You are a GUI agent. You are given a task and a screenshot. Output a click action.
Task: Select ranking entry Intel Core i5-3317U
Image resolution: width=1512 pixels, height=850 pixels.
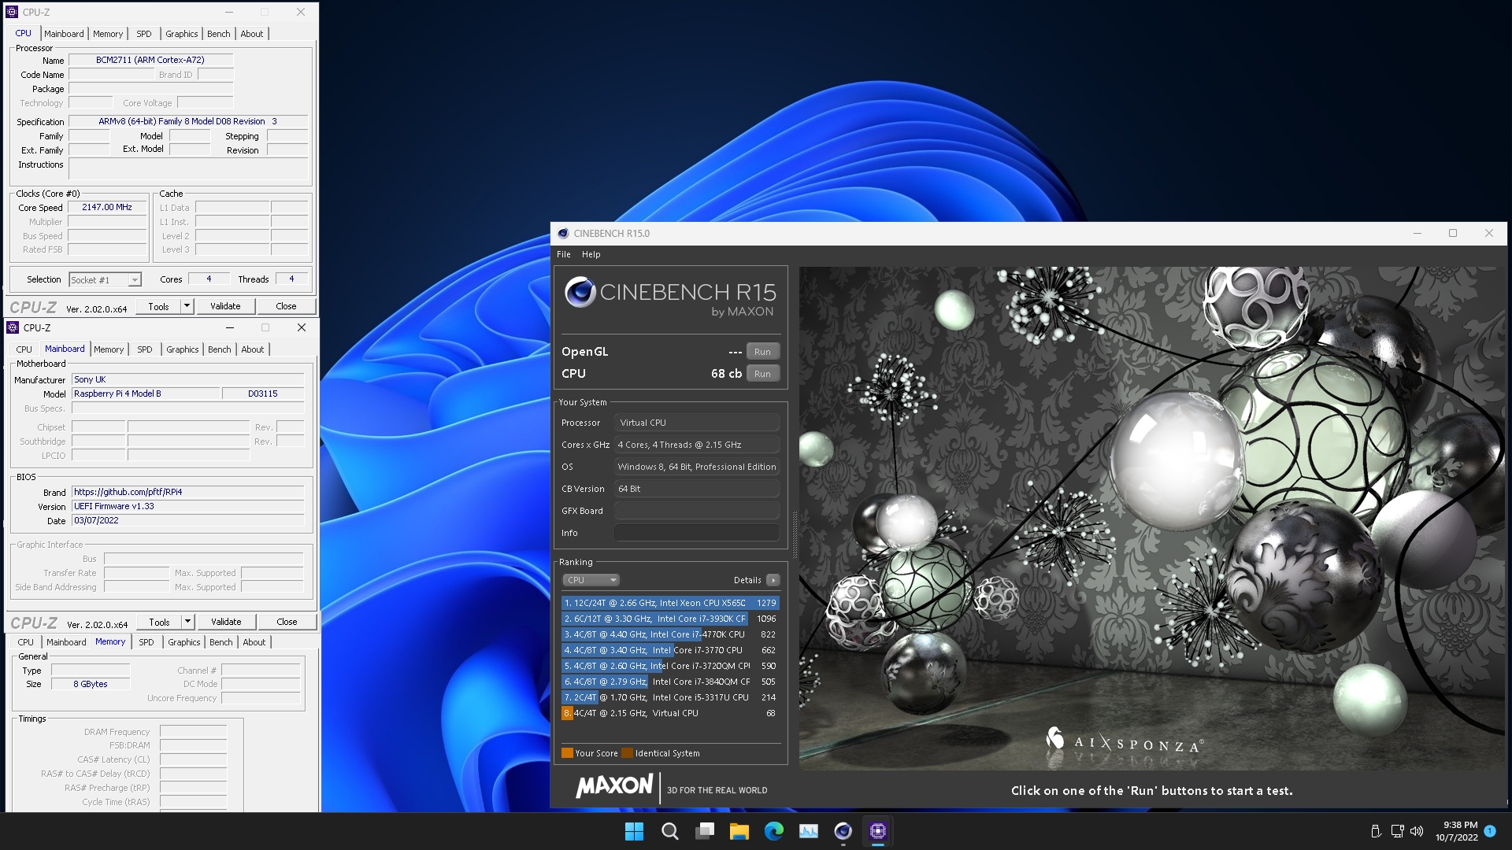670,697
